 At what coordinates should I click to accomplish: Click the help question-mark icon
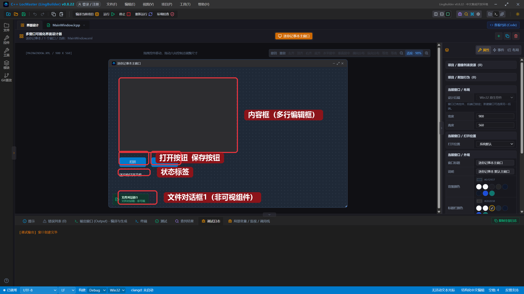click(7, 281)
